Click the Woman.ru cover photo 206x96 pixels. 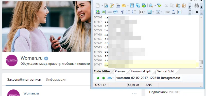point(46,26)
